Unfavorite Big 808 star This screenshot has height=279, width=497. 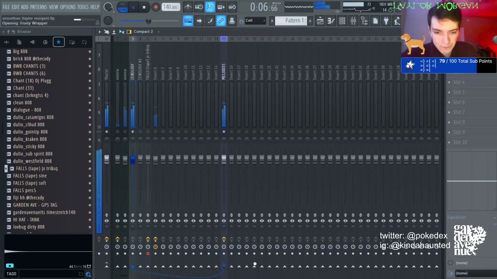click(90, 52)
